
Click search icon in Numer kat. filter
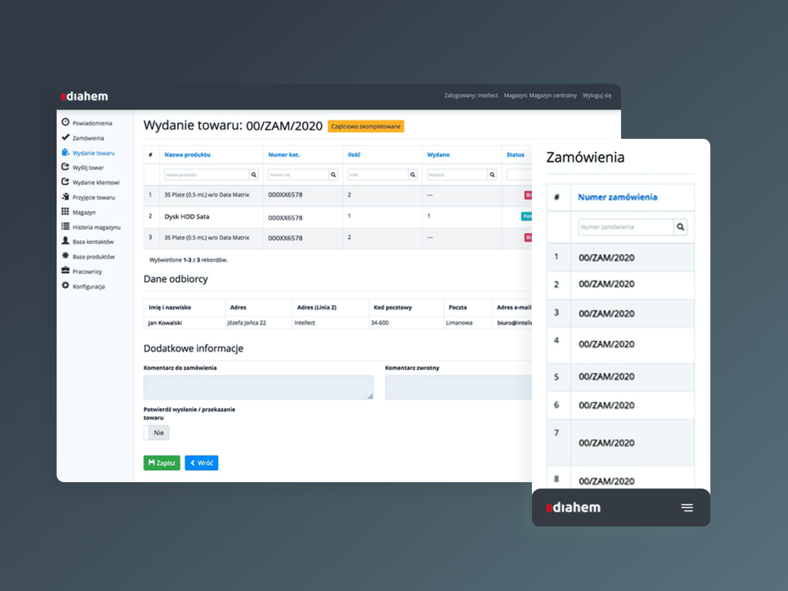pyautogui.click(x=333, y=175)
